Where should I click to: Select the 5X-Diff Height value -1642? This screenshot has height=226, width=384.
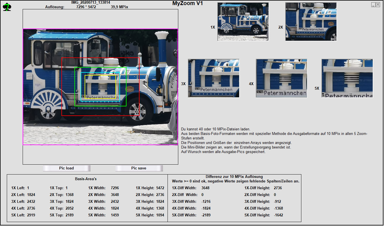coord(278,215)
